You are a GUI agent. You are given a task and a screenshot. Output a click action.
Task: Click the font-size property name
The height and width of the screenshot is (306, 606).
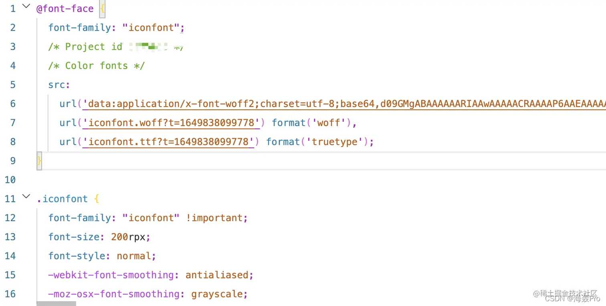point(74,237)
